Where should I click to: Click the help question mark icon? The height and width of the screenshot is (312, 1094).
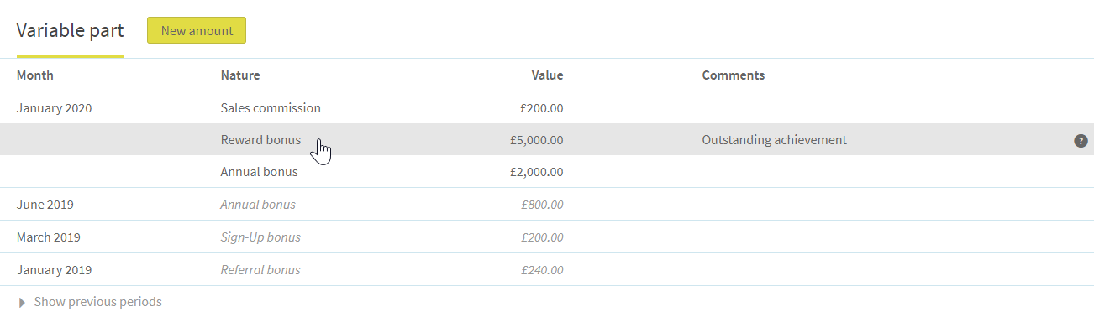(1081, 141)
